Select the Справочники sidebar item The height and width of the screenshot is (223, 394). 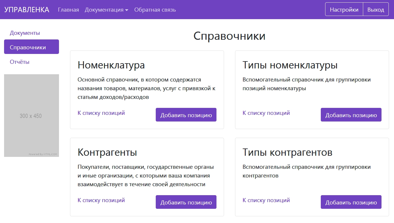pos(31,47)
